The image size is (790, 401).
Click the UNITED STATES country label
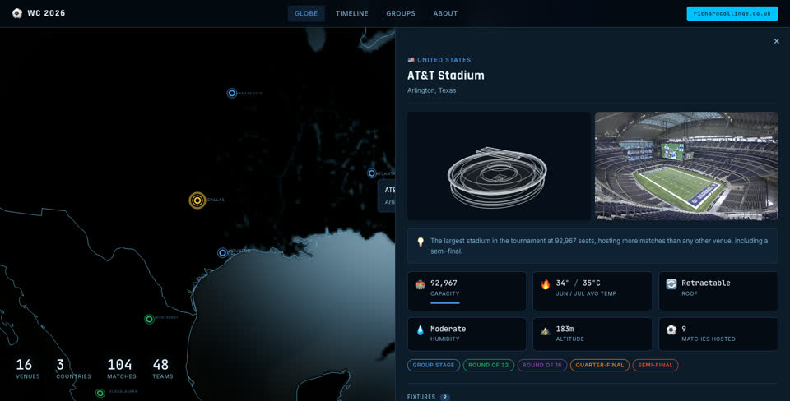444,60
